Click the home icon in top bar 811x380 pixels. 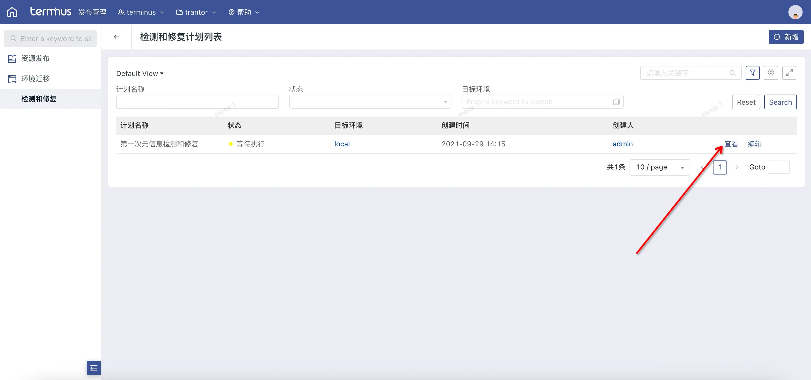click(12, 12)
